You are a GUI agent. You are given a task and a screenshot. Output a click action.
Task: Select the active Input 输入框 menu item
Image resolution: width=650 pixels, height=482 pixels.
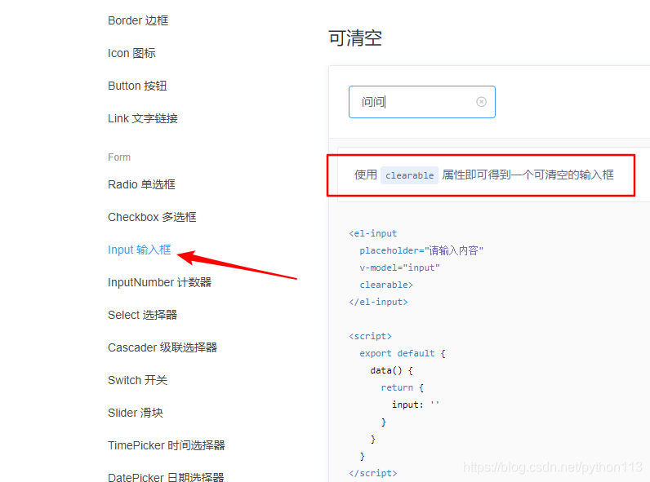pyautogui.click(x=140, y=250)
